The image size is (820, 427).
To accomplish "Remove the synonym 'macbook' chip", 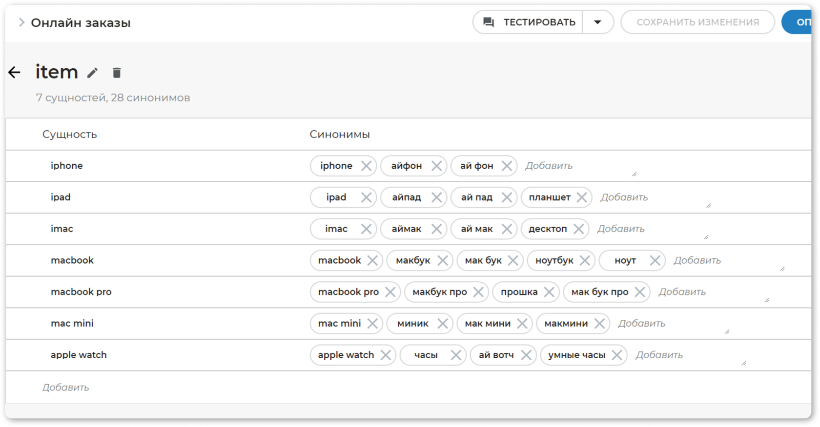I will pyautogui.click(x=372, y=261).
